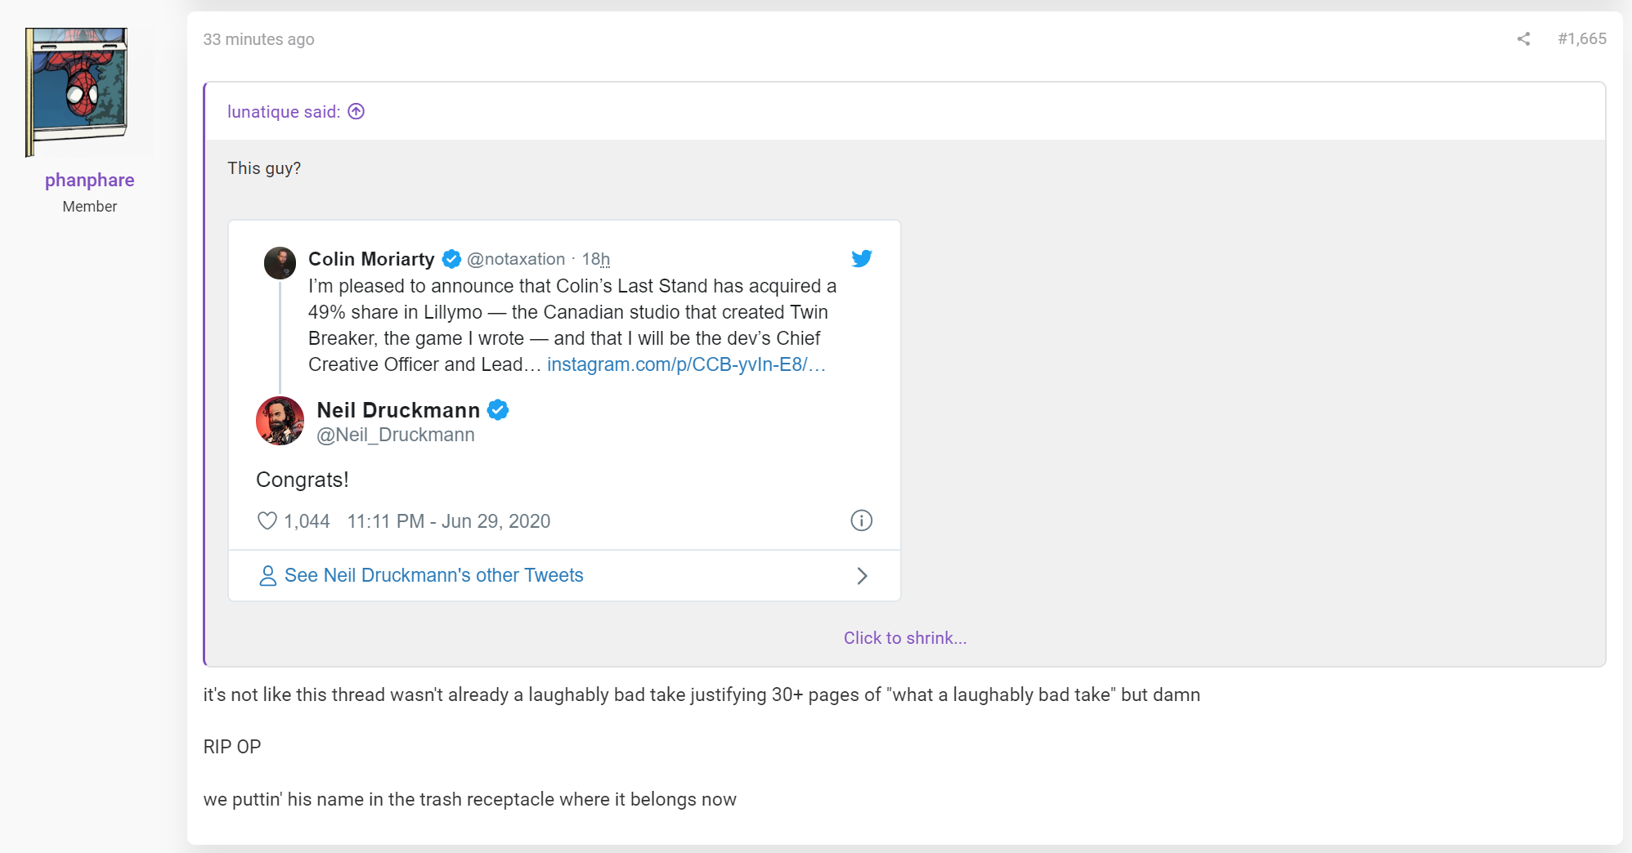Click the '33 minutes ago' timestamp
This screenshot has height=853, width=1632.
pos(258,39)
